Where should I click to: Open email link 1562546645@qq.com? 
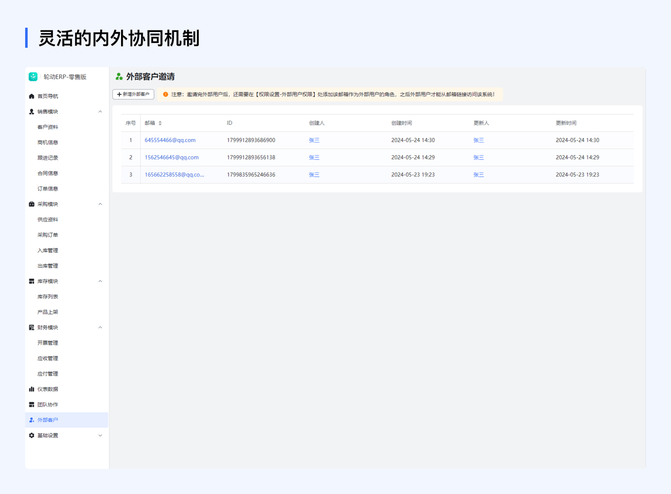click(x=171, y=157)
